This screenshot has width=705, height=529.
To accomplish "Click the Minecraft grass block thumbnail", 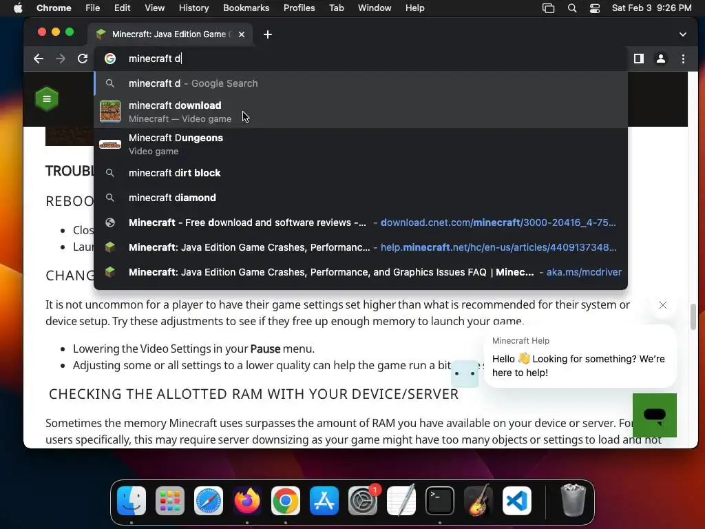I will click(110, 112).
